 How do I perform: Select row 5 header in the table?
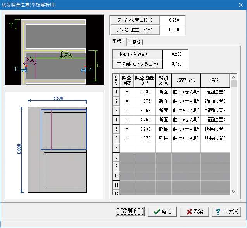[116, 129]
